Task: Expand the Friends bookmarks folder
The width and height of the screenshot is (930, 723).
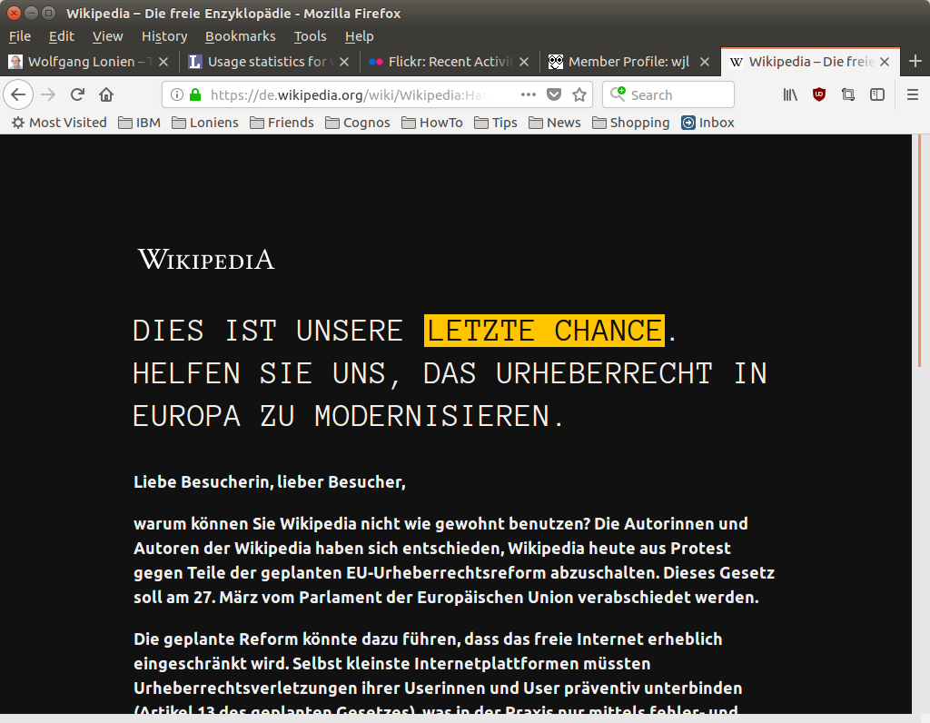Action: coord(282,123)
